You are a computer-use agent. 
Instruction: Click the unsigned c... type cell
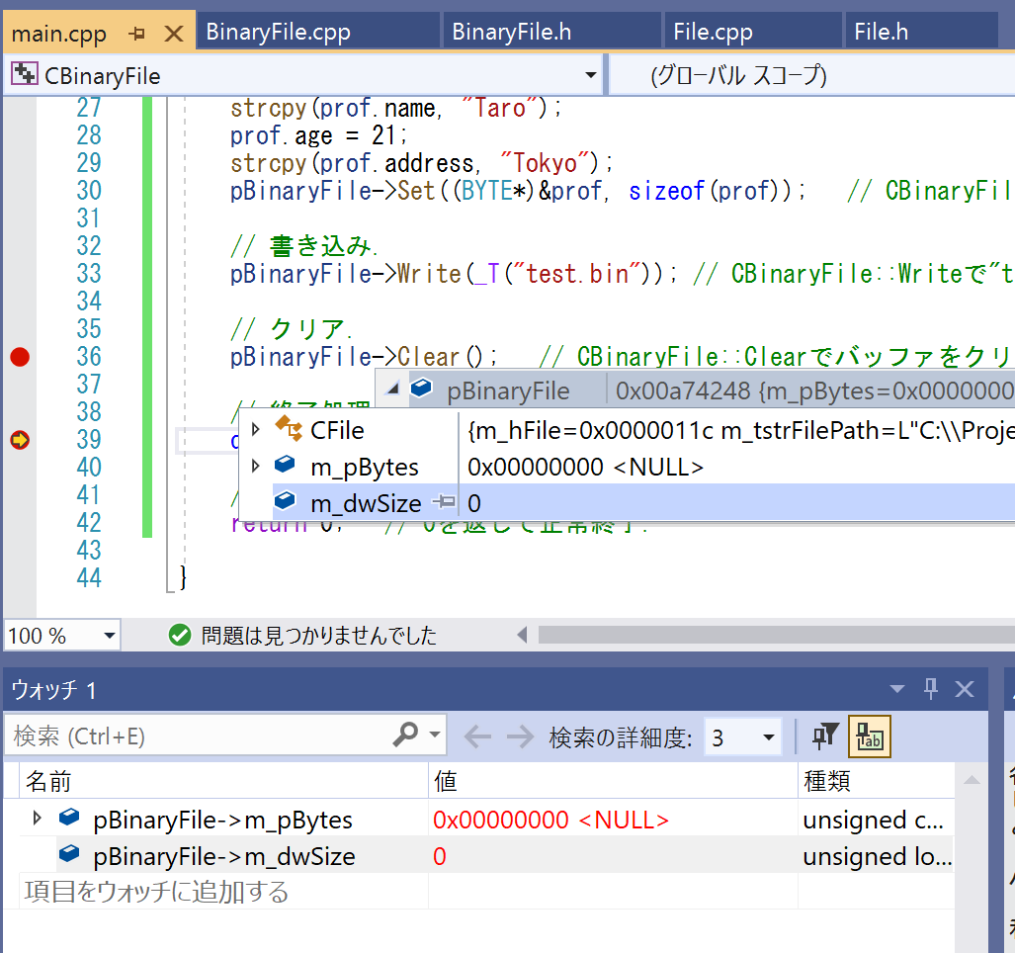(874, 820)
